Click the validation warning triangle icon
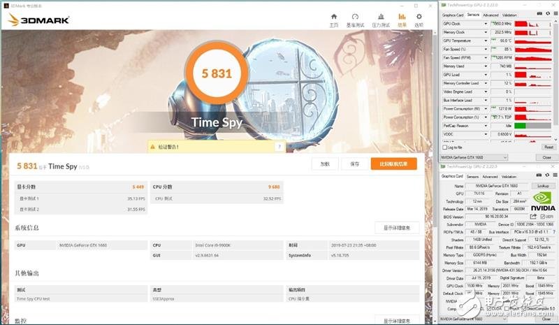 tap(153, 147)
